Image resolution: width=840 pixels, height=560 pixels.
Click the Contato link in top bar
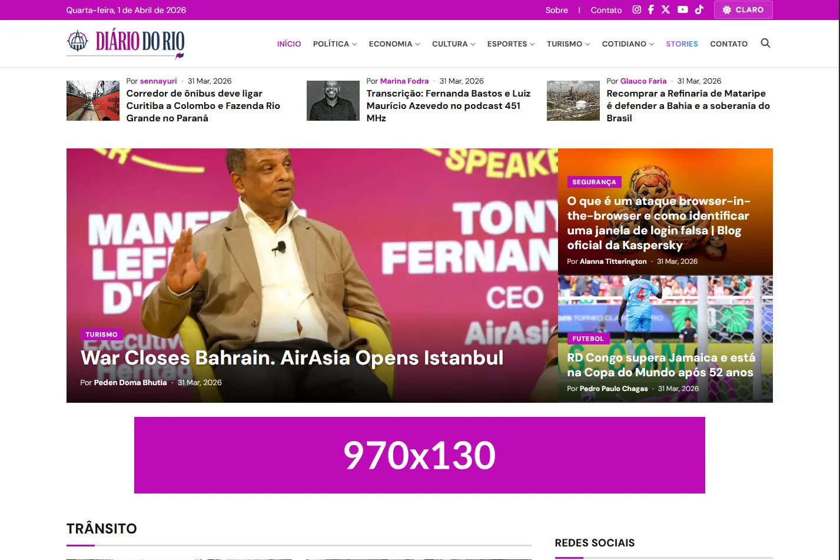point(606,10)
